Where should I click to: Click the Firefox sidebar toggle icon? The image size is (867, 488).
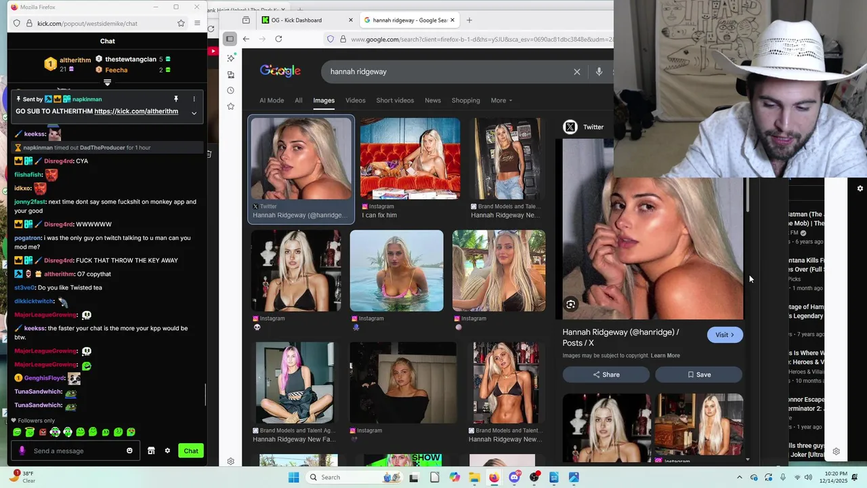(230, 39)
